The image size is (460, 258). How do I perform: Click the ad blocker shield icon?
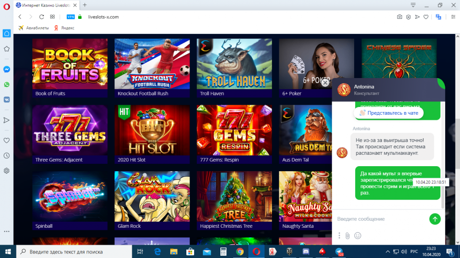click(408, 17)
